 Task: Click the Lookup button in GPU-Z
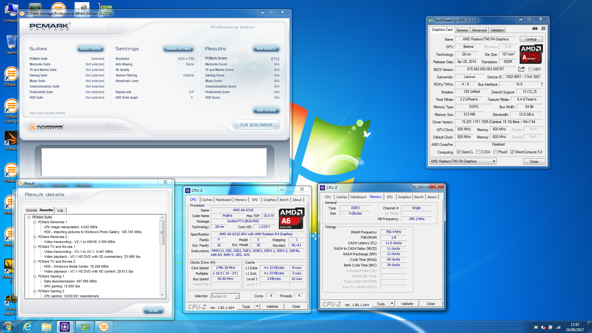pyautogui.click(x=531, y=39)
